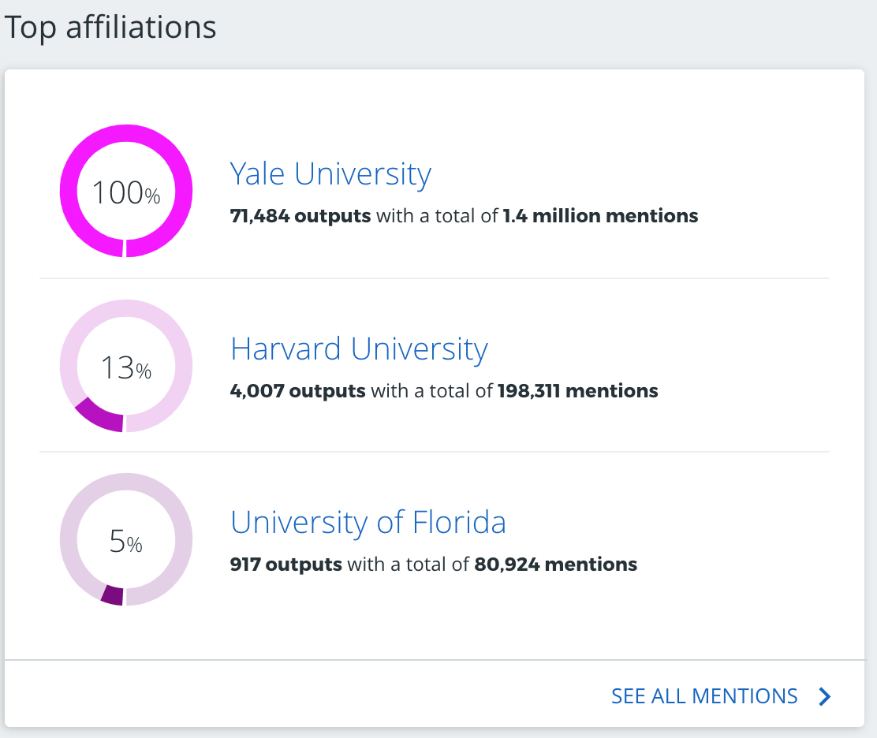Click the SEE ALL MENTIONS link
Screen dimensions: 877x738
(704, 696)
